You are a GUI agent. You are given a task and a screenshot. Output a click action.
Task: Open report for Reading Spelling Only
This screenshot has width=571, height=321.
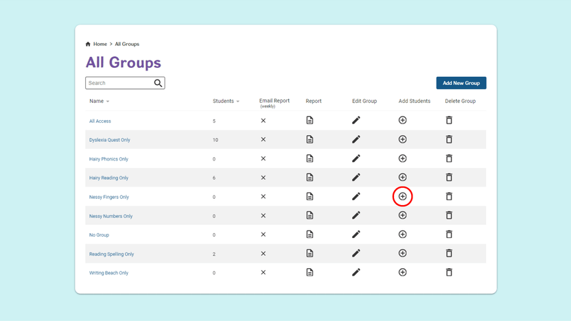click(x=310, y=253)
